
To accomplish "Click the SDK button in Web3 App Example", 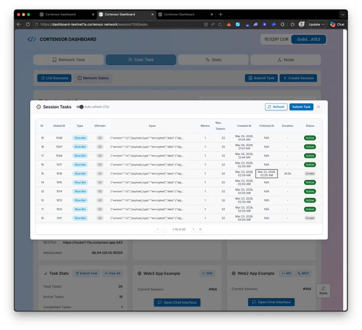I will [207, 273].
